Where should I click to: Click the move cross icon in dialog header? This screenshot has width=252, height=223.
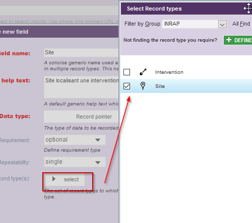pos(248,8)
